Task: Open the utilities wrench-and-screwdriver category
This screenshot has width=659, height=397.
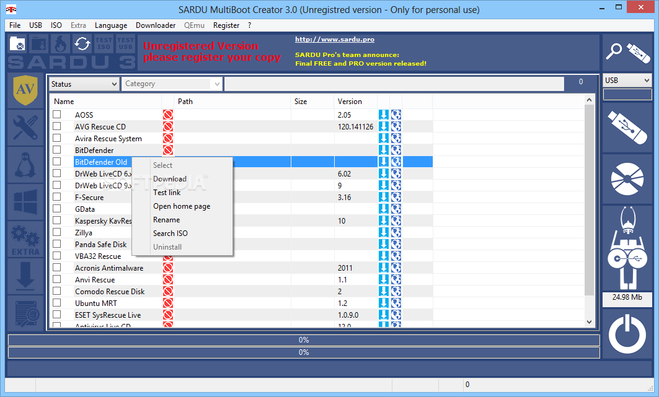Action: (x=25, y=128)
